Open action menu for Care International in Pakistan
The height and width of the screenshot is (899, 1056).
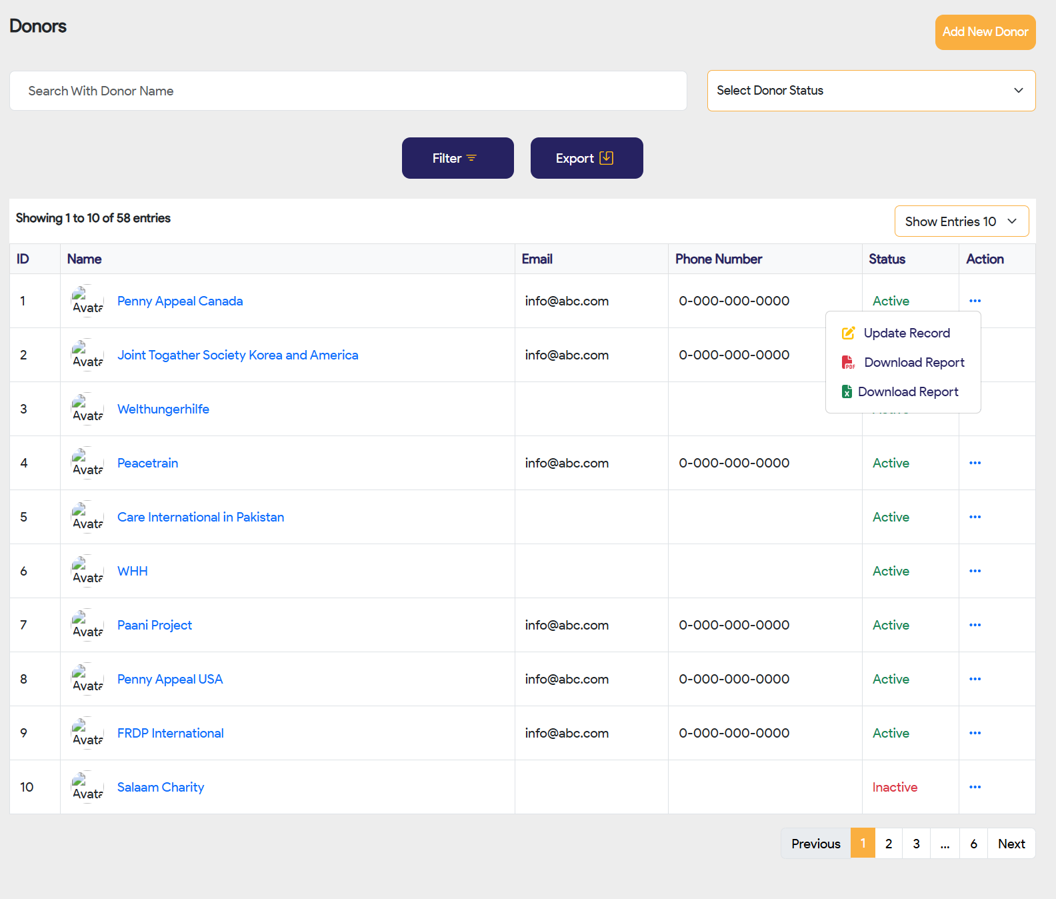click(975, 517)
